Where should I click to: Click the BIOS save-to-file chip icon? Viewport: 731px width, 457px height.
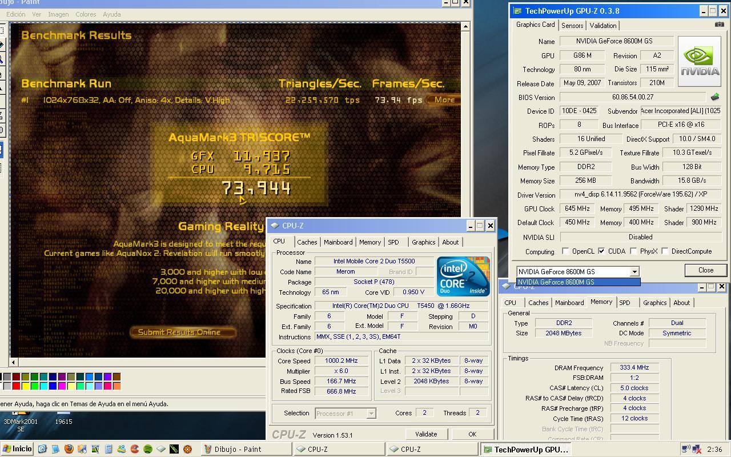pos(714,97)
